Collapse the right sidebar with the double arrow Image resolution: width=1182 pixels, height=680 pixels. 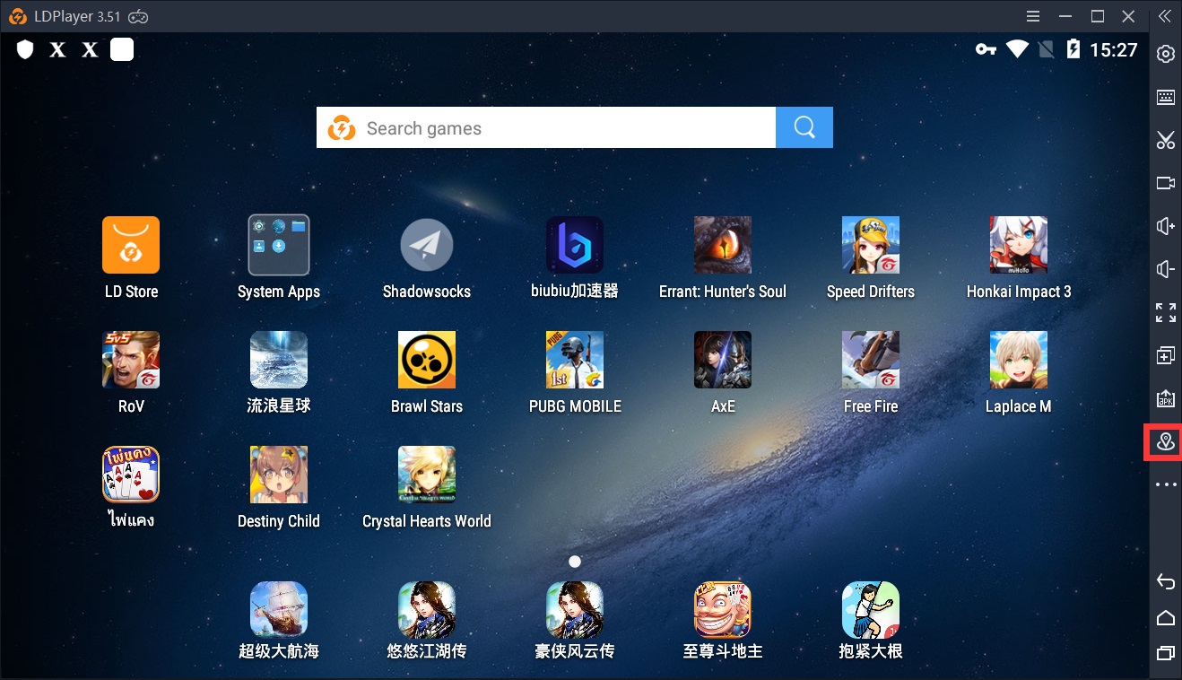(1165, 15)
